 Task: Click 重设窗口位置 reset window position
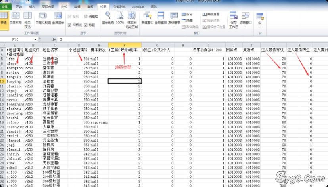214,27
